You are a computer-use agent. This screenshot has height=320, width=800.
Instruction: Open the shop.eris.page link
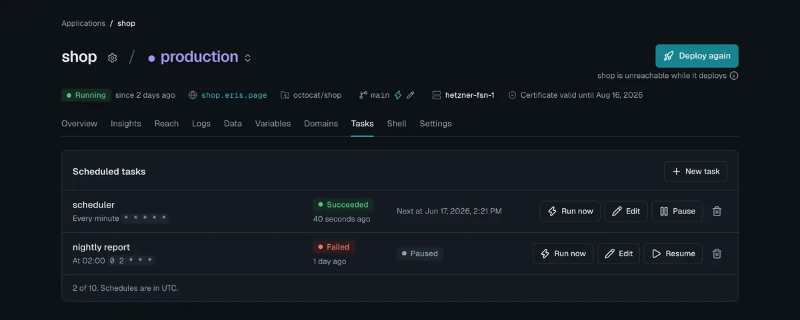pyautogui.click(x=234, y=95)
